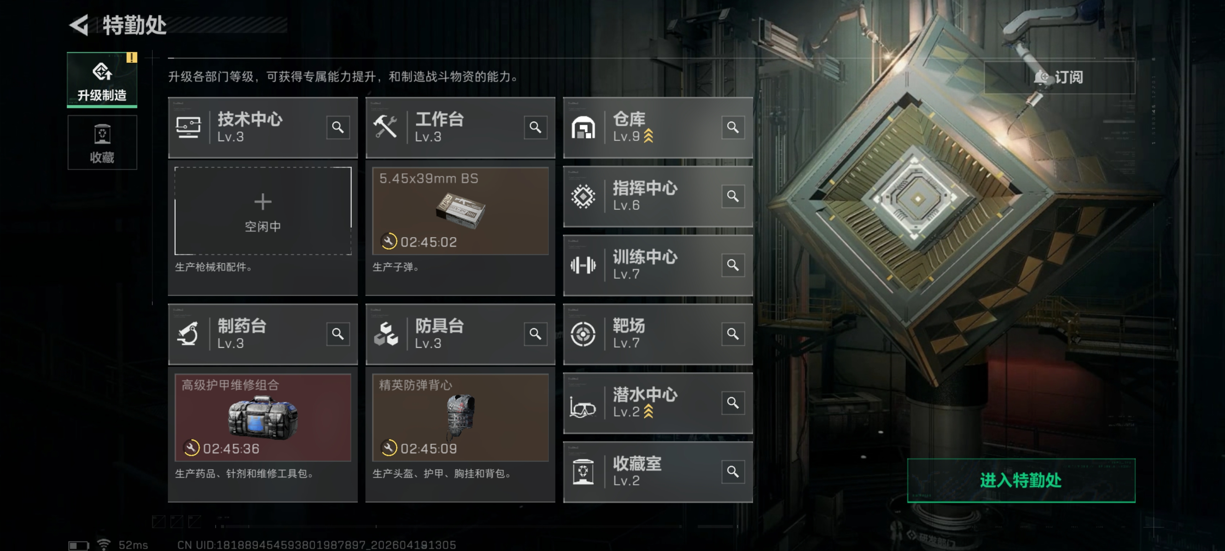Click the 进入特勤处 button
Screen dimensions: 1225x551
pyautogui.click(x=1021, y=480)
